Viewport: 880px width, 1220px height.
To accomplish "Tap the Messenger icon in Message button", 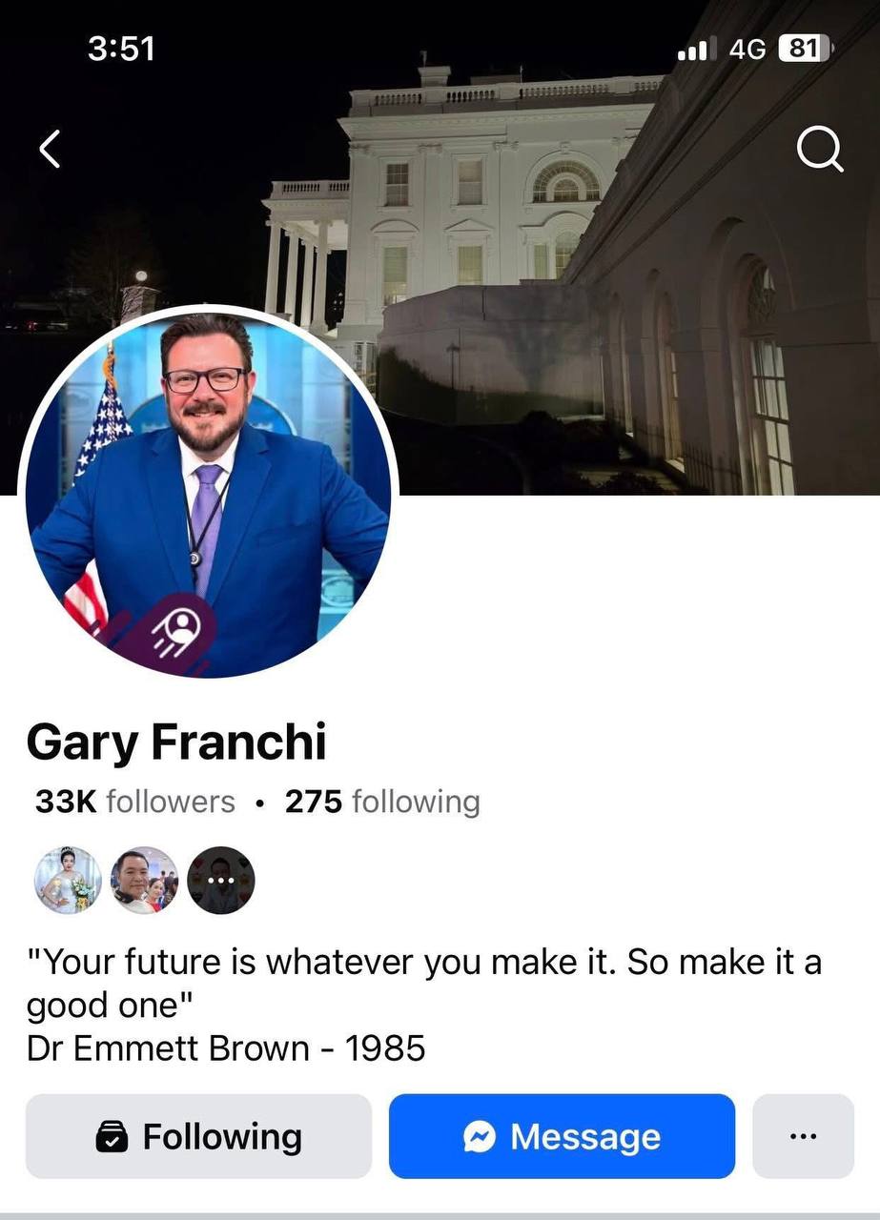I will (x=480, y=1136).
